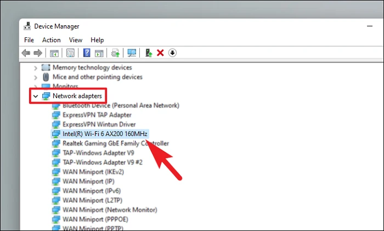Toggle the console tree pane icon
Screen dimensions: 384x231
pyautogui.click(x=54, y=53)
